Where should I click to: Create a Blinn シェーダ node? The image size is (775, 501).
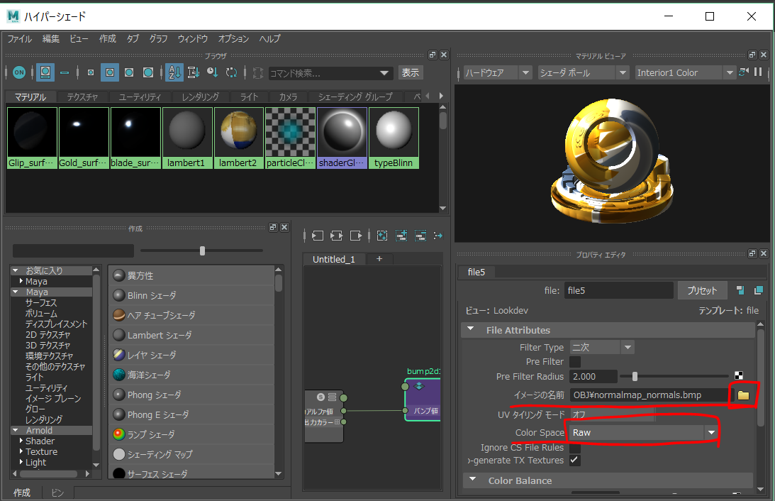[x=191, y=295]
